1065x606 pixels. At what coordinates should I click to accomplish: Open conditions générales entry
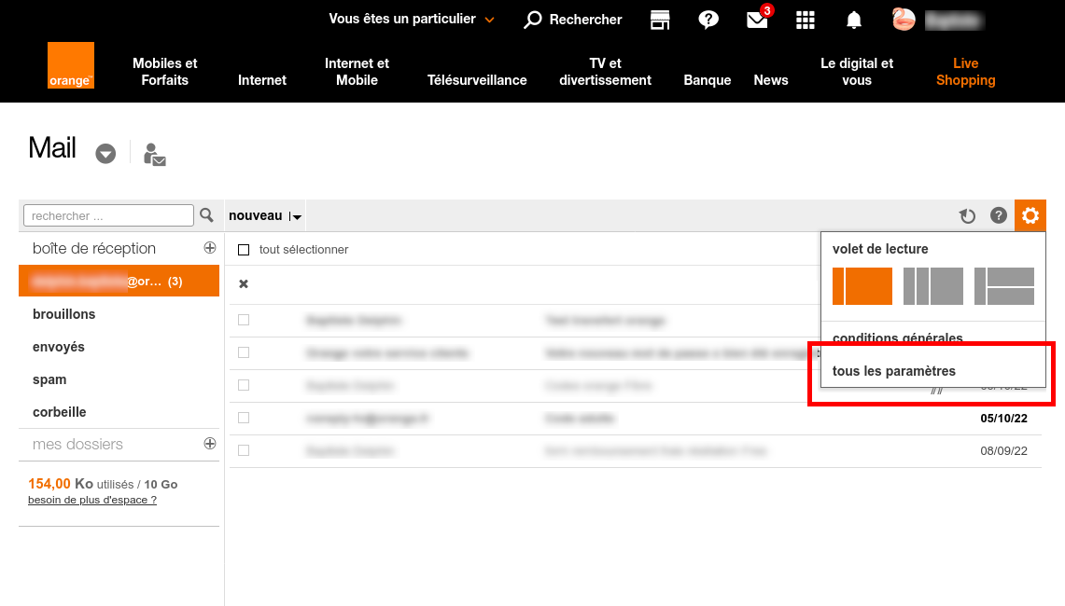coord(897,337)
